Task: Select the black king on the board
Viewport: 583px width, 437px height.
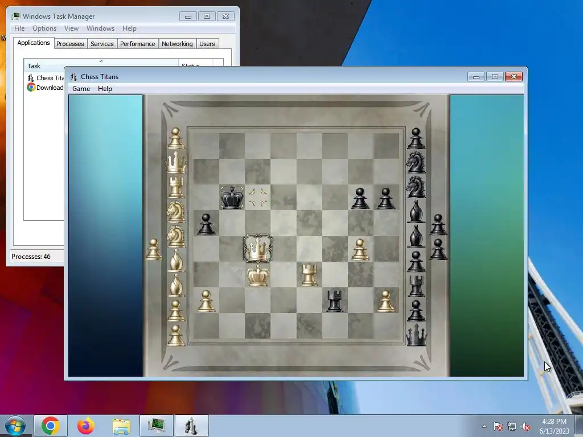Action: [232, 197]
